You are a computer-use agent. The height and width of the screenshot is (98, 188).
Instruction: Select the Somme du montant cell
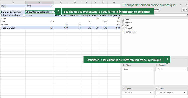(13, 12)
